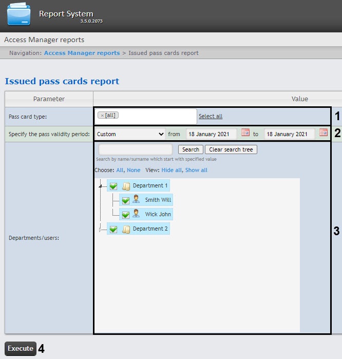The width and height of the screenshot is (342, 359).
Task: Remove the [all] pass card type tag
Action: [x=102, y=116]
